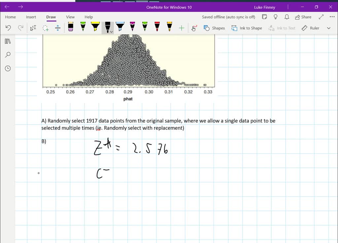Choose the Lasso Select tool
Screen dimensions: 338x243
pyautogui.click(x=46, y=28)
